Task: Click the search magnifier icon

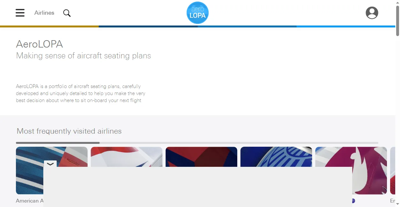Action: click(x=67, y=13)
